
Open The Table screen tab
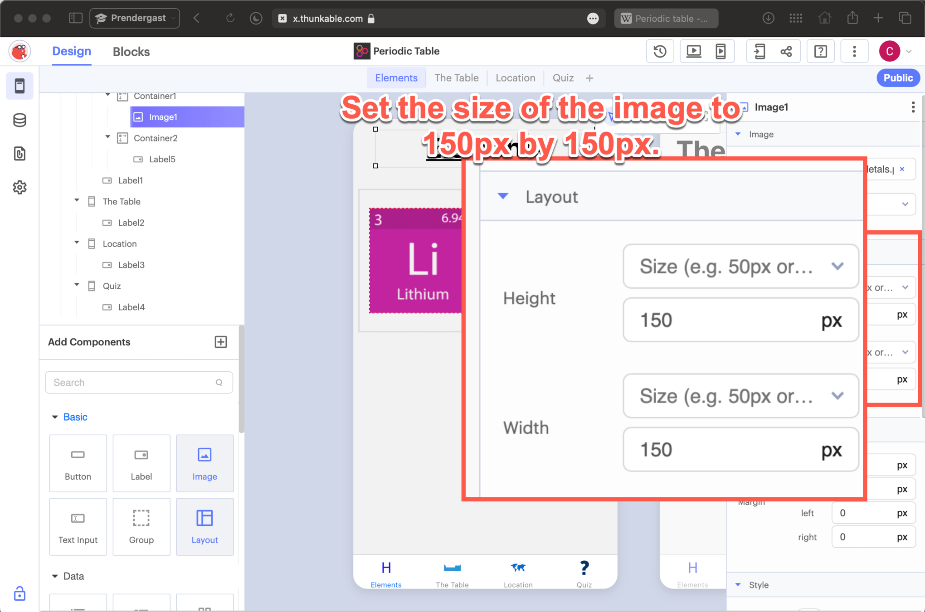tap(456, 78)
